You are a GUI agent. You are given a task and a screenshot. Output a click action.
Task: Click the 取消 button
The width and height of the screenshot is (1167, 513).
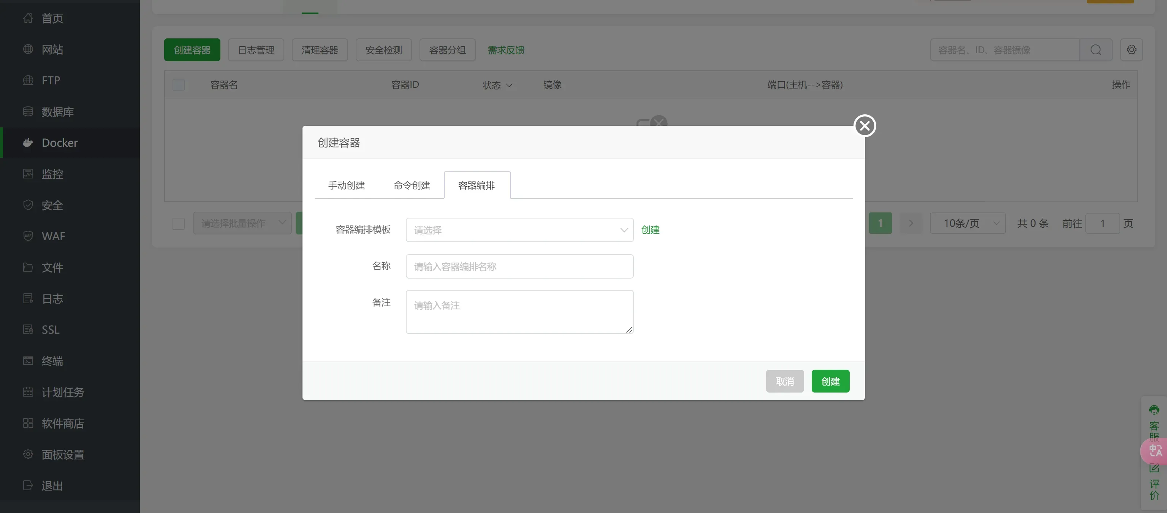click(x=785, y=381)
